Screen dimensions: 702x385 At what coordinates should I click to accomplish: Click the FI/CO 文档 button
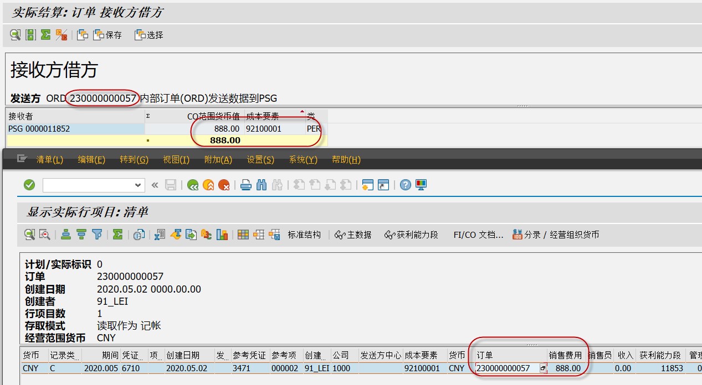pos(478,234)
